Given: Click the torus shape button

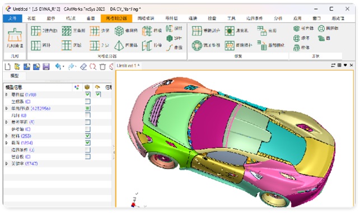Looking at the screenshot, I should point(328,29).
